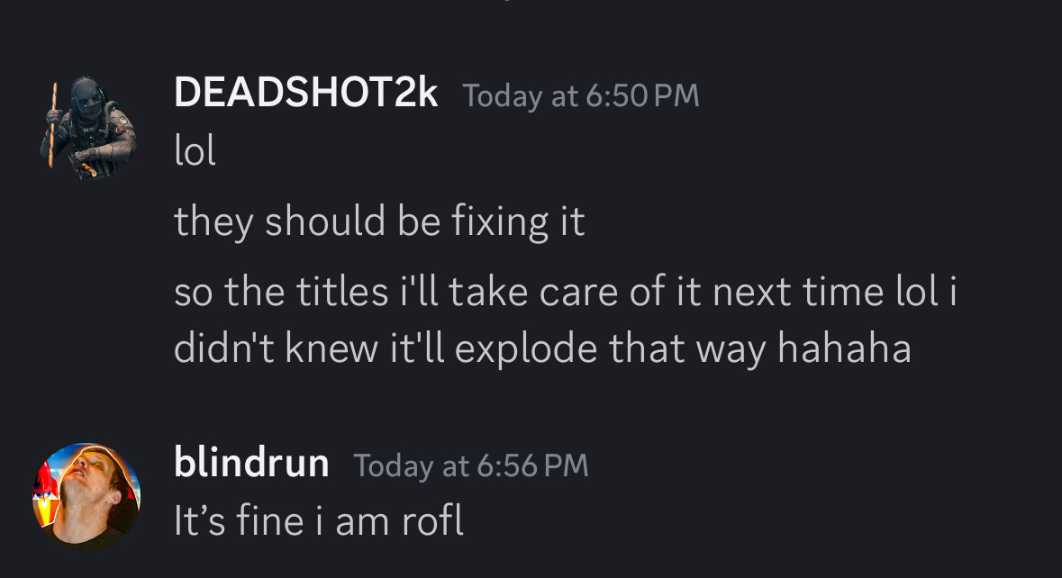Select the standalone "lol" message

point(195,150)
